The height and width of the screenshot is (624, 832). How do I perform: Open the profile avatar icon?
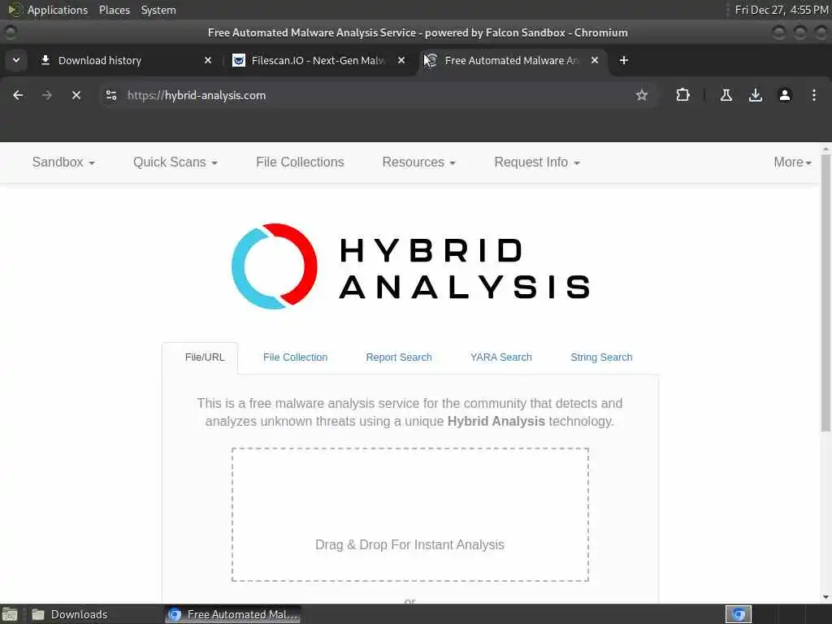click(x=785, y=96)
